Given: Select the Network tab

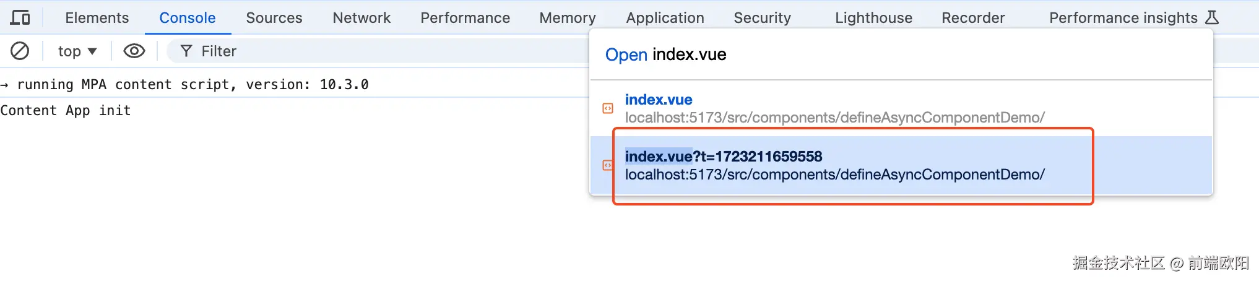Looking at the screenshot, I should (x=361, y=18).
